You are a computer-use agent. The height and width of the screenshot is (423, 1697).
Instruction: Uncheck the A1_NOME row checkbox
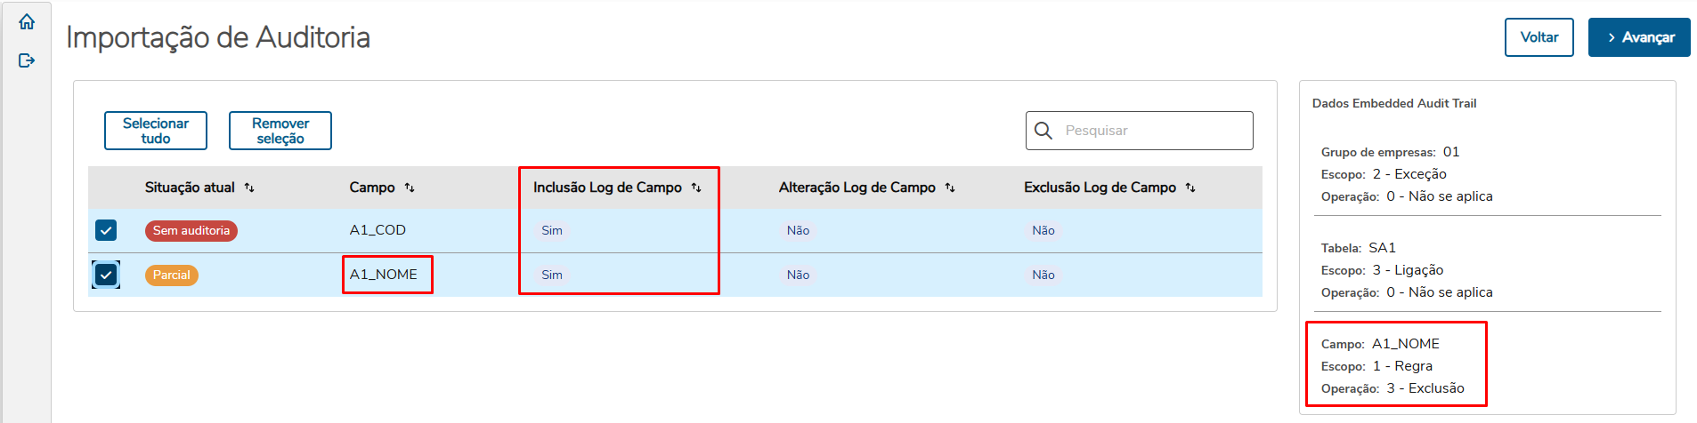tap(106, 275)
